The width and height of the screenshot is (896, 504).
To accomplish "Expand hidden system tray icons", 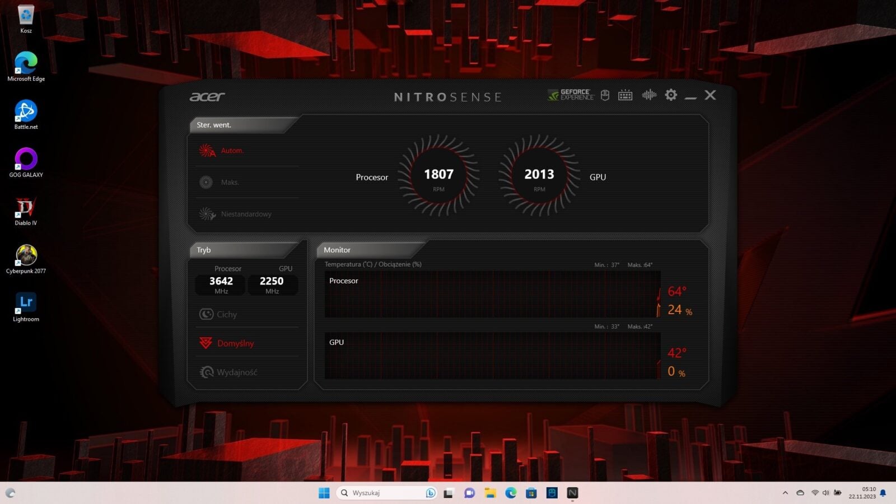I will coord(785,493).
